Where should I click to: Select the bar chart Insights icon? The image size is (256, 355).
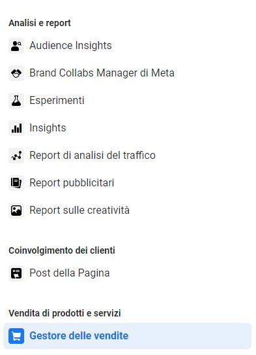(16, 128)
